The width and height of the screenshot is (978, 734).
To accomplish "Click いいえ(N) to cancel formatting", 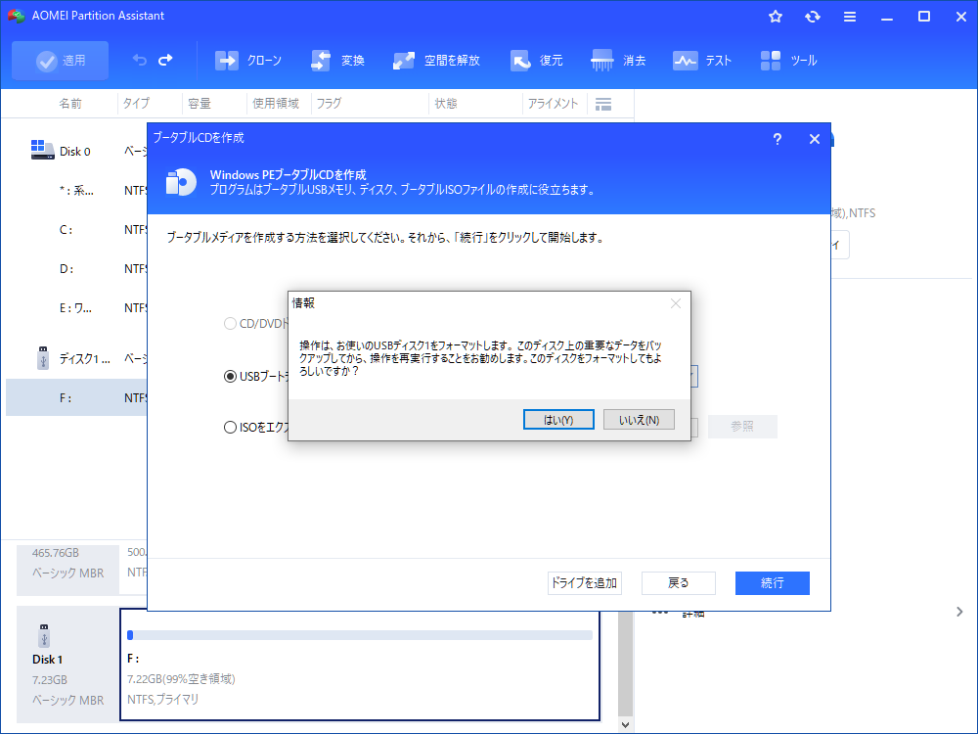I will point(639,420).
